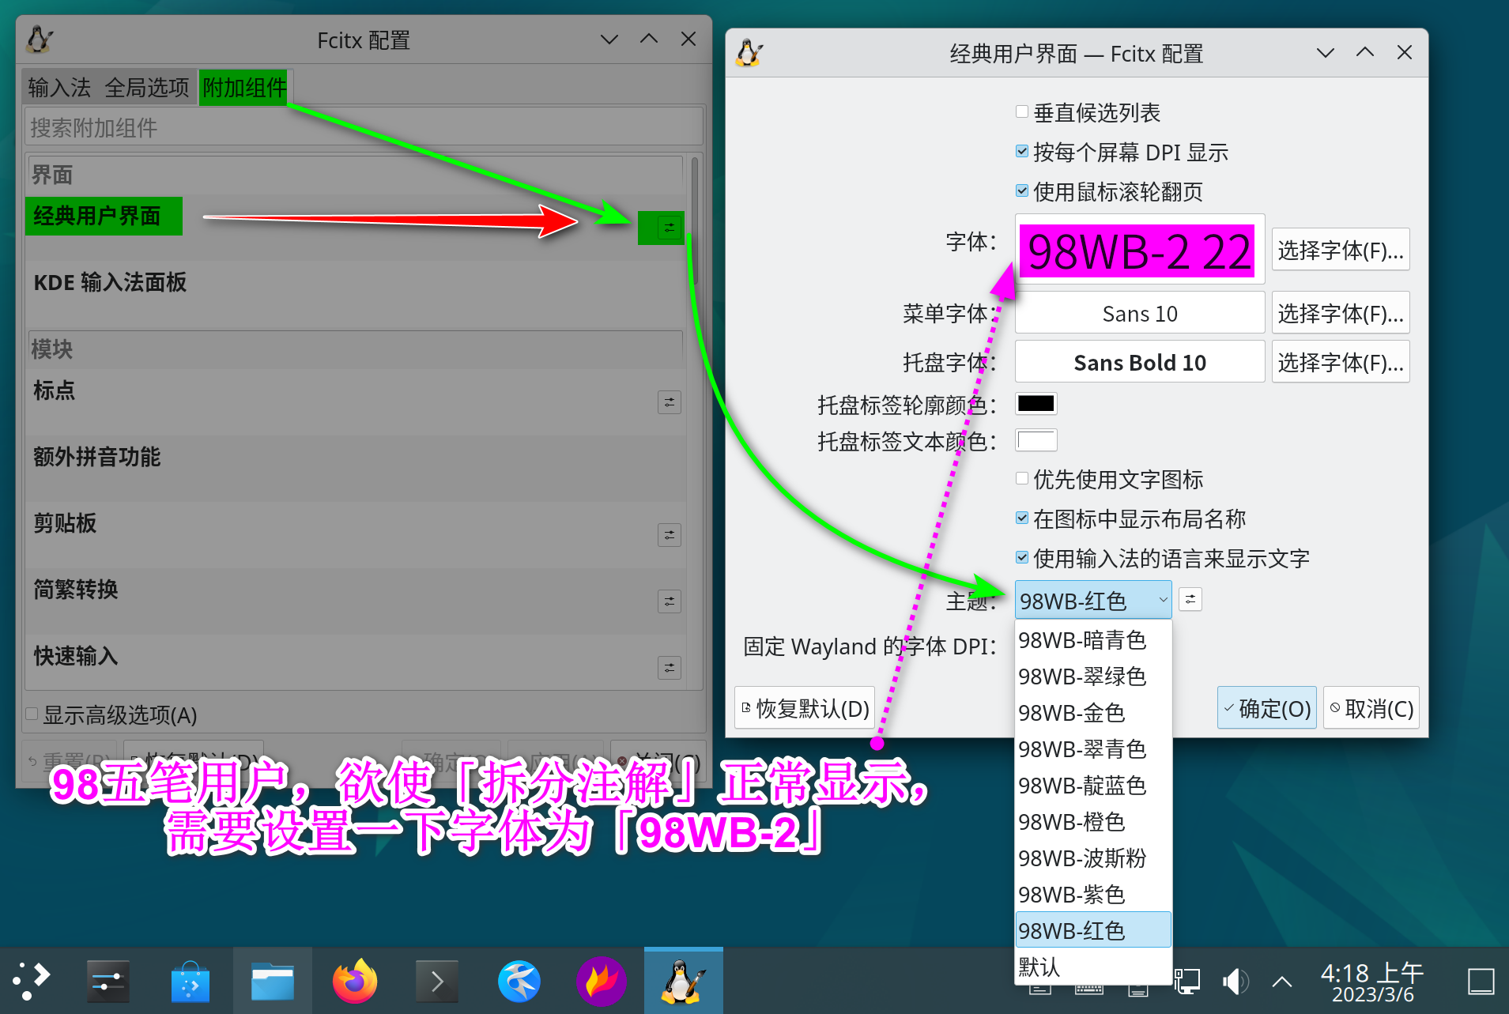This screenshot has width=1509, height=1014.
Task: Switch to Fcitx penguin task in taskbar
Action: [684, 981]
